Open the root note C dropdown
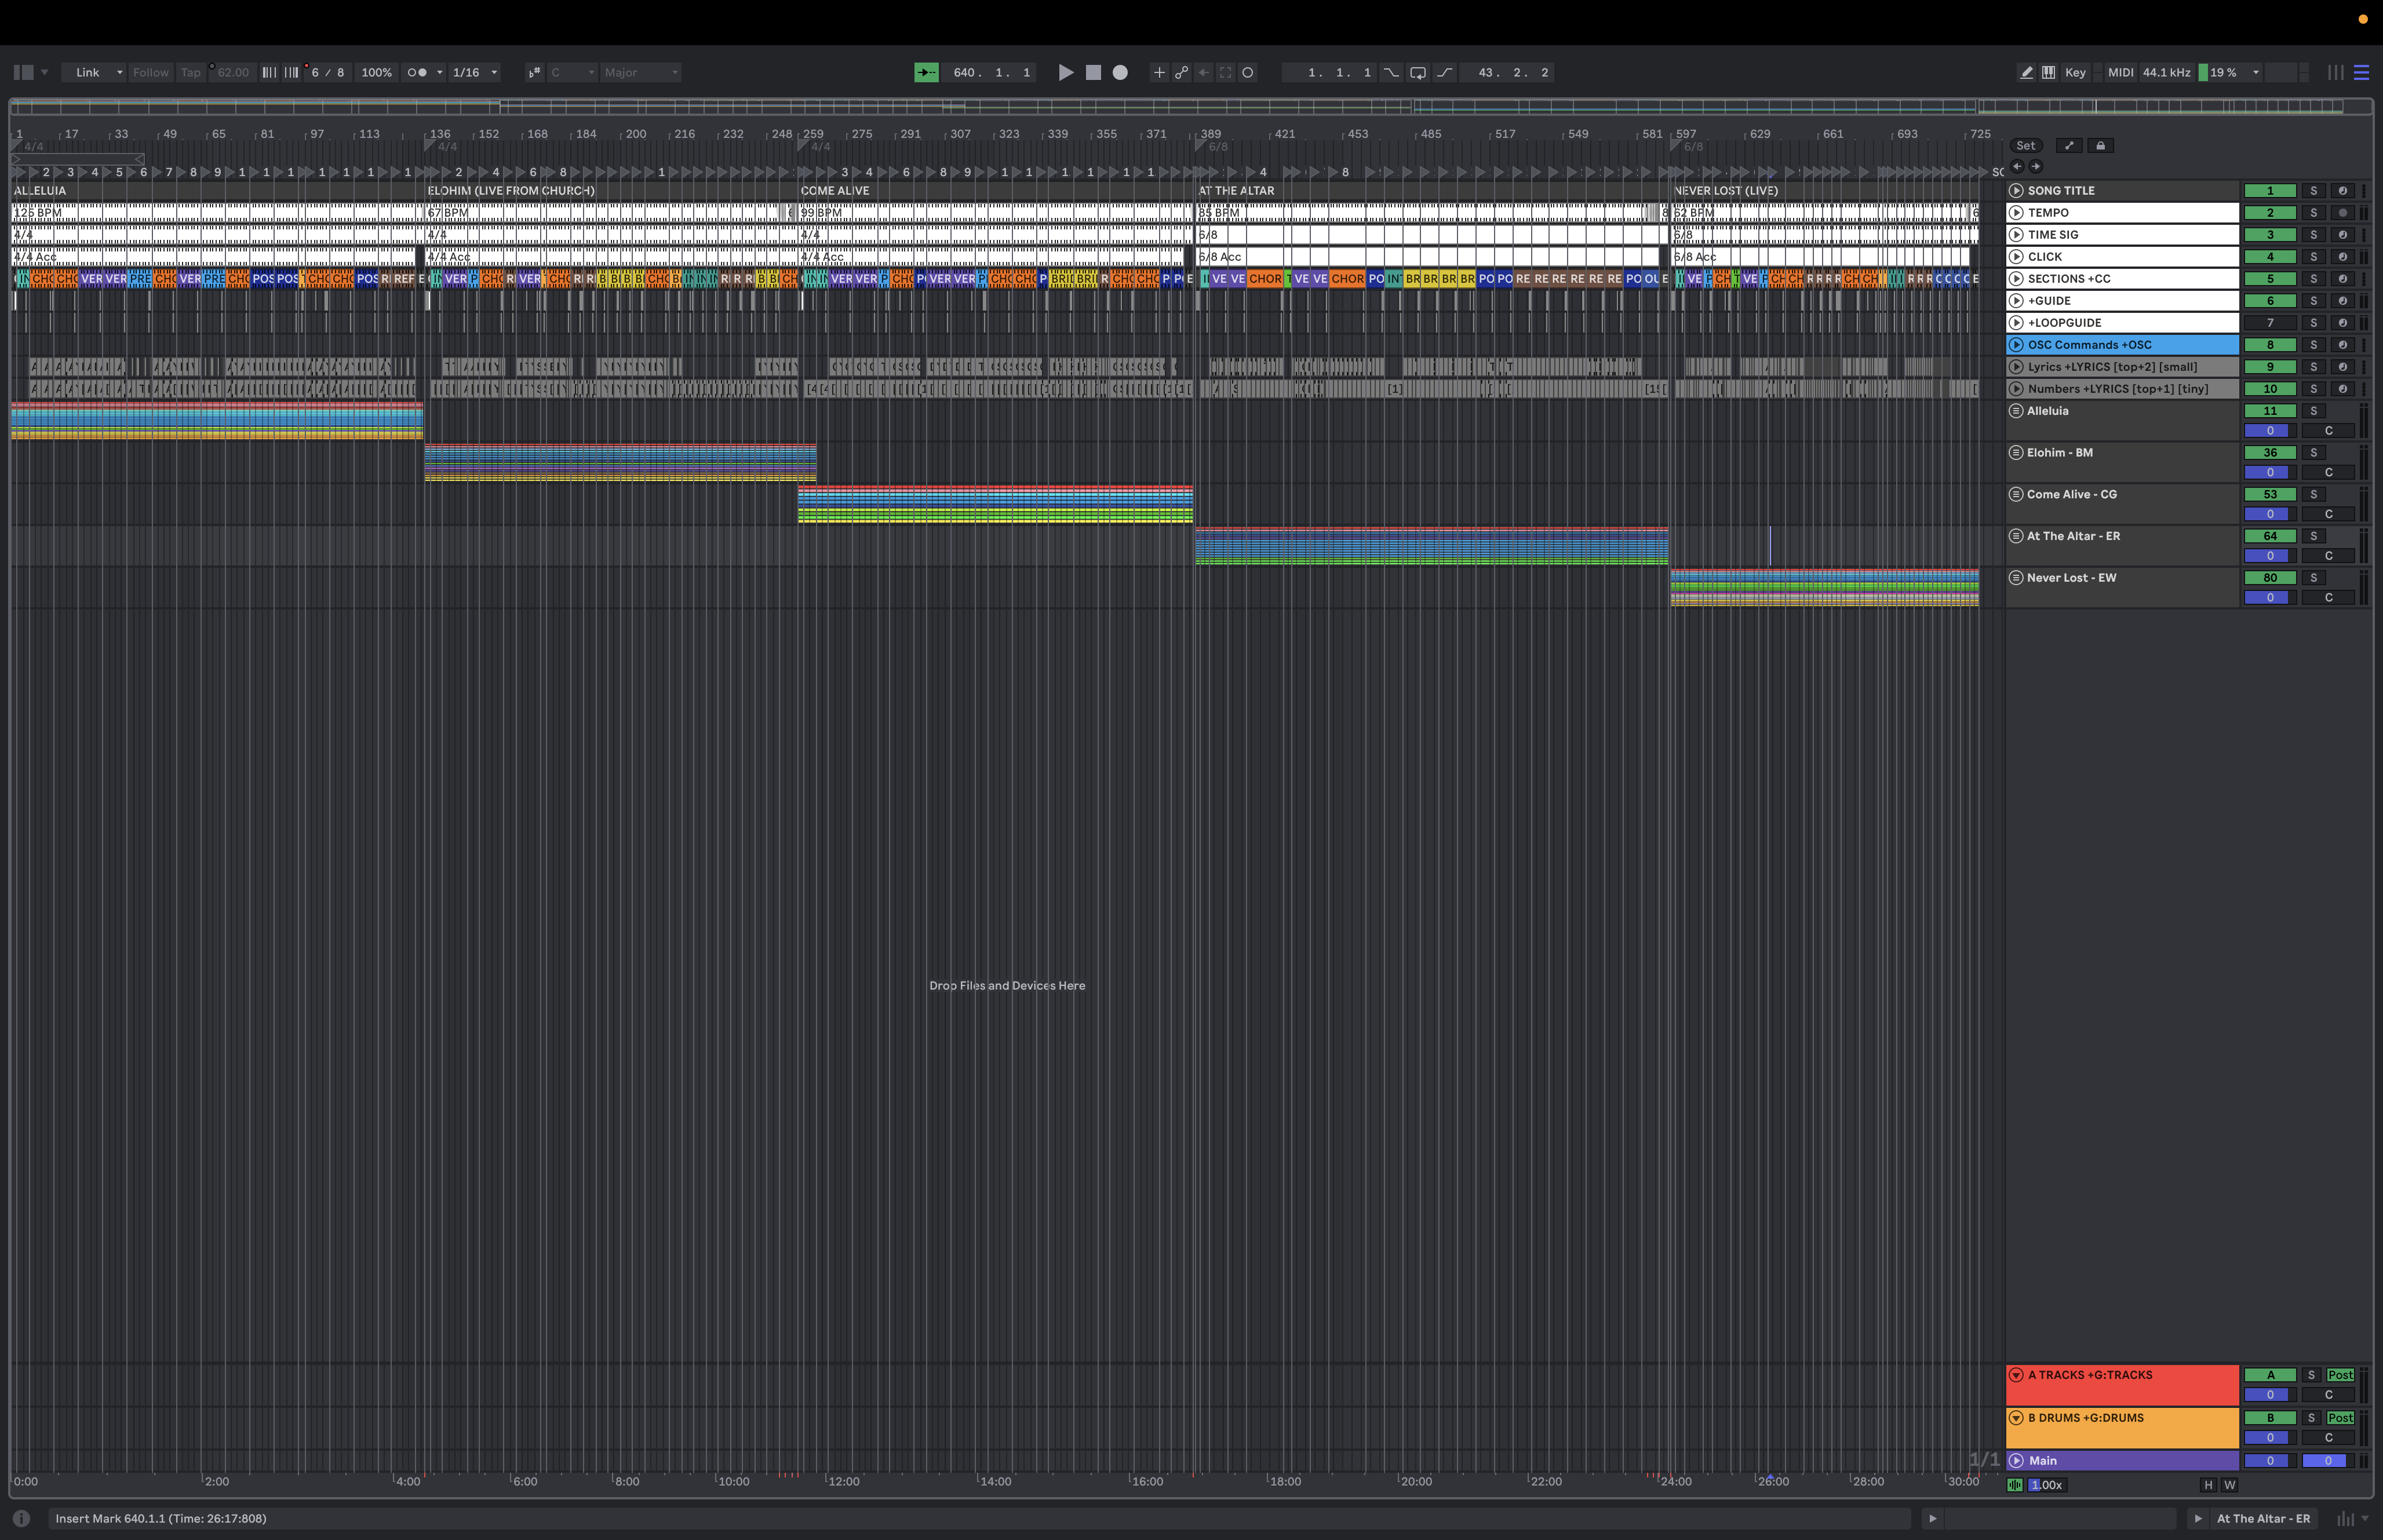Screen dimensions: 2383x1540 (573, 72)
